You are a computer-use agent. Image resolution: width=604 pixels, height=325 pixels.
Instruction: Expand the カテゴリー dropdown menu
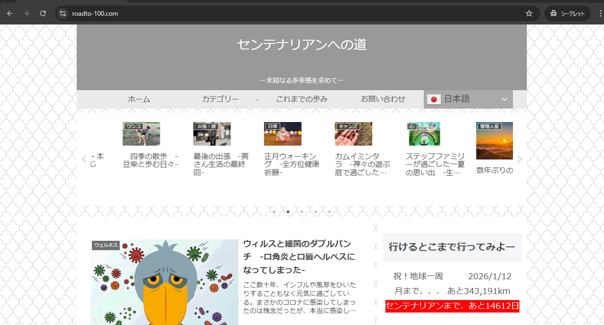[x=225, y=99]
